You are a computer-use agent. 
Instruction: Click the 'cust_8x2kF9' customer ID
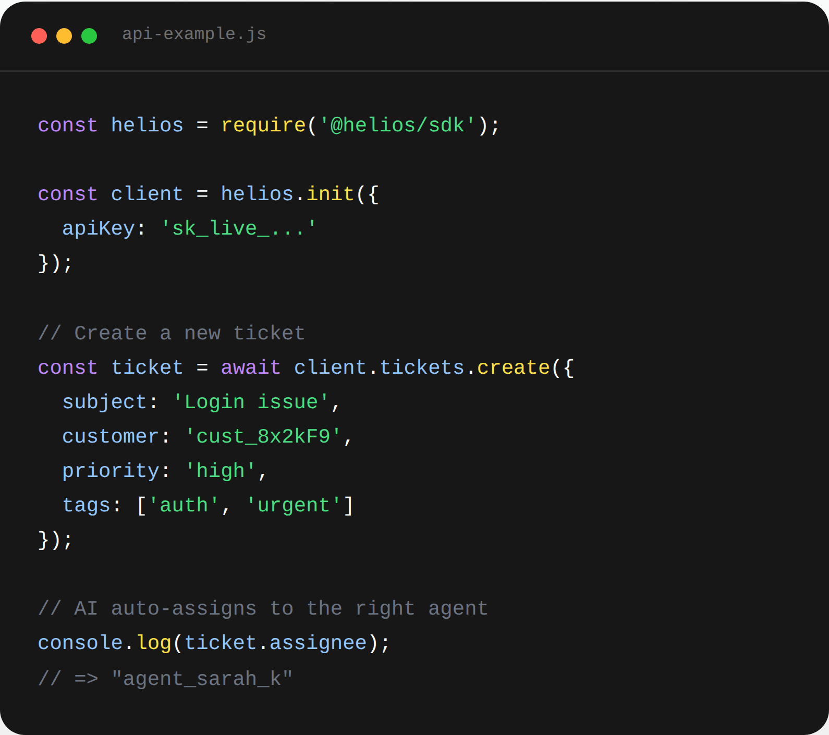263,437
